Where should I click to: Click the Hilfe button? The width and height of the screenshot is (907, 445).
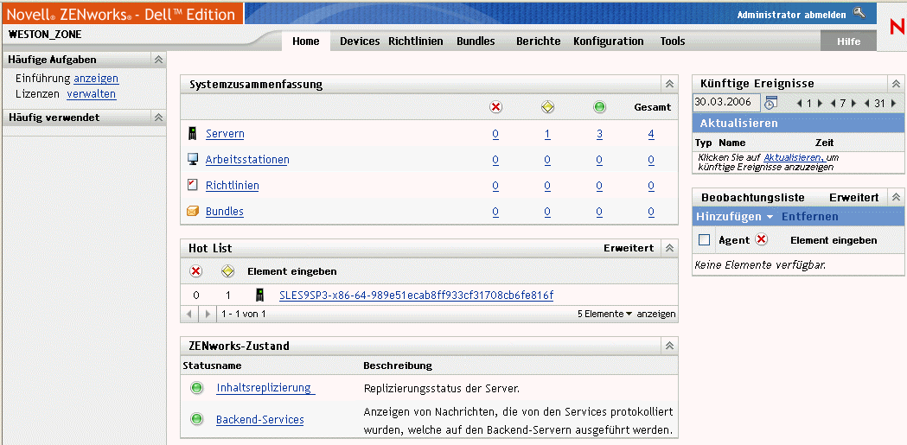click(848, 41)
